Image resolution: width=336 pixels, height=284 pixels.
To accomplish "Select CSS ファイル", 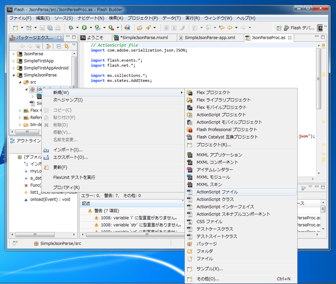I will (241, 221).
